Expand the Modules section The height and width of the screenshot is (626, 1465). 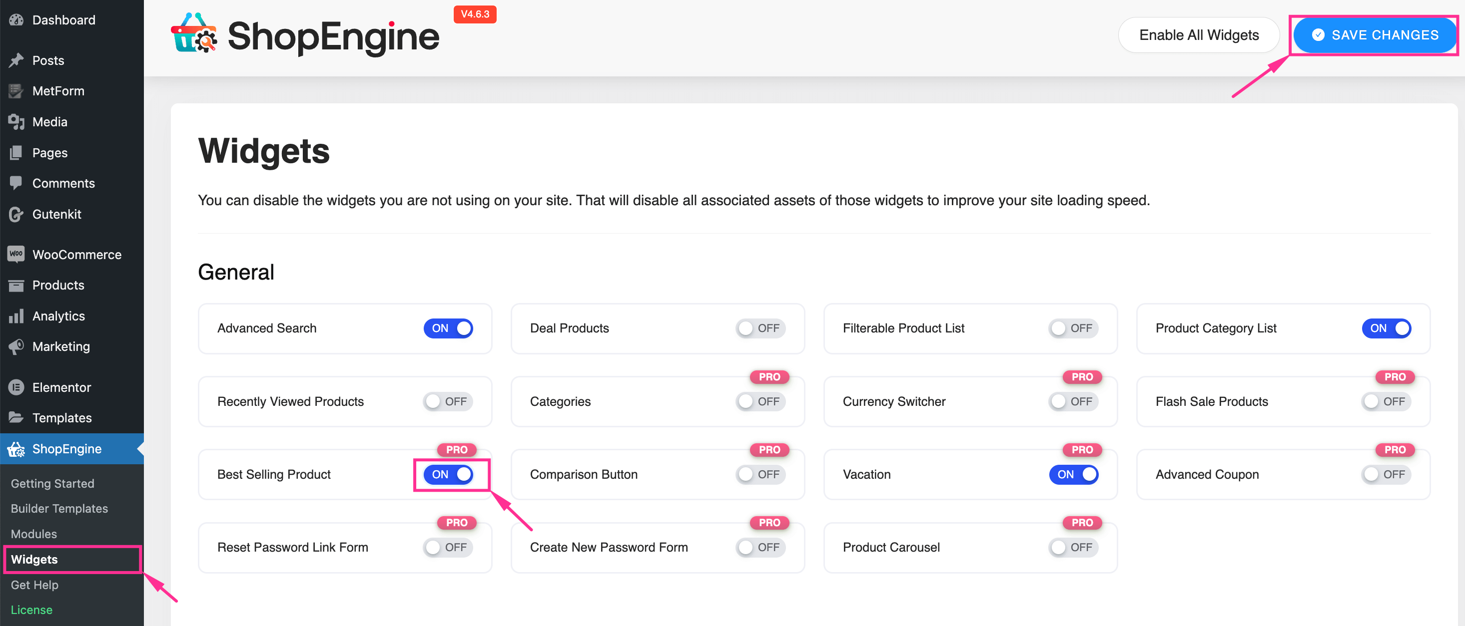tap(34, 533)
